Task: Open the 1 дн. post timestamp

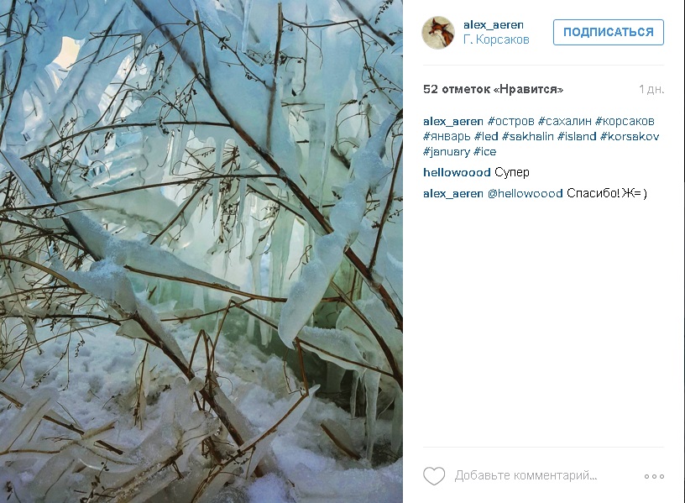Action: click(651, 90)
